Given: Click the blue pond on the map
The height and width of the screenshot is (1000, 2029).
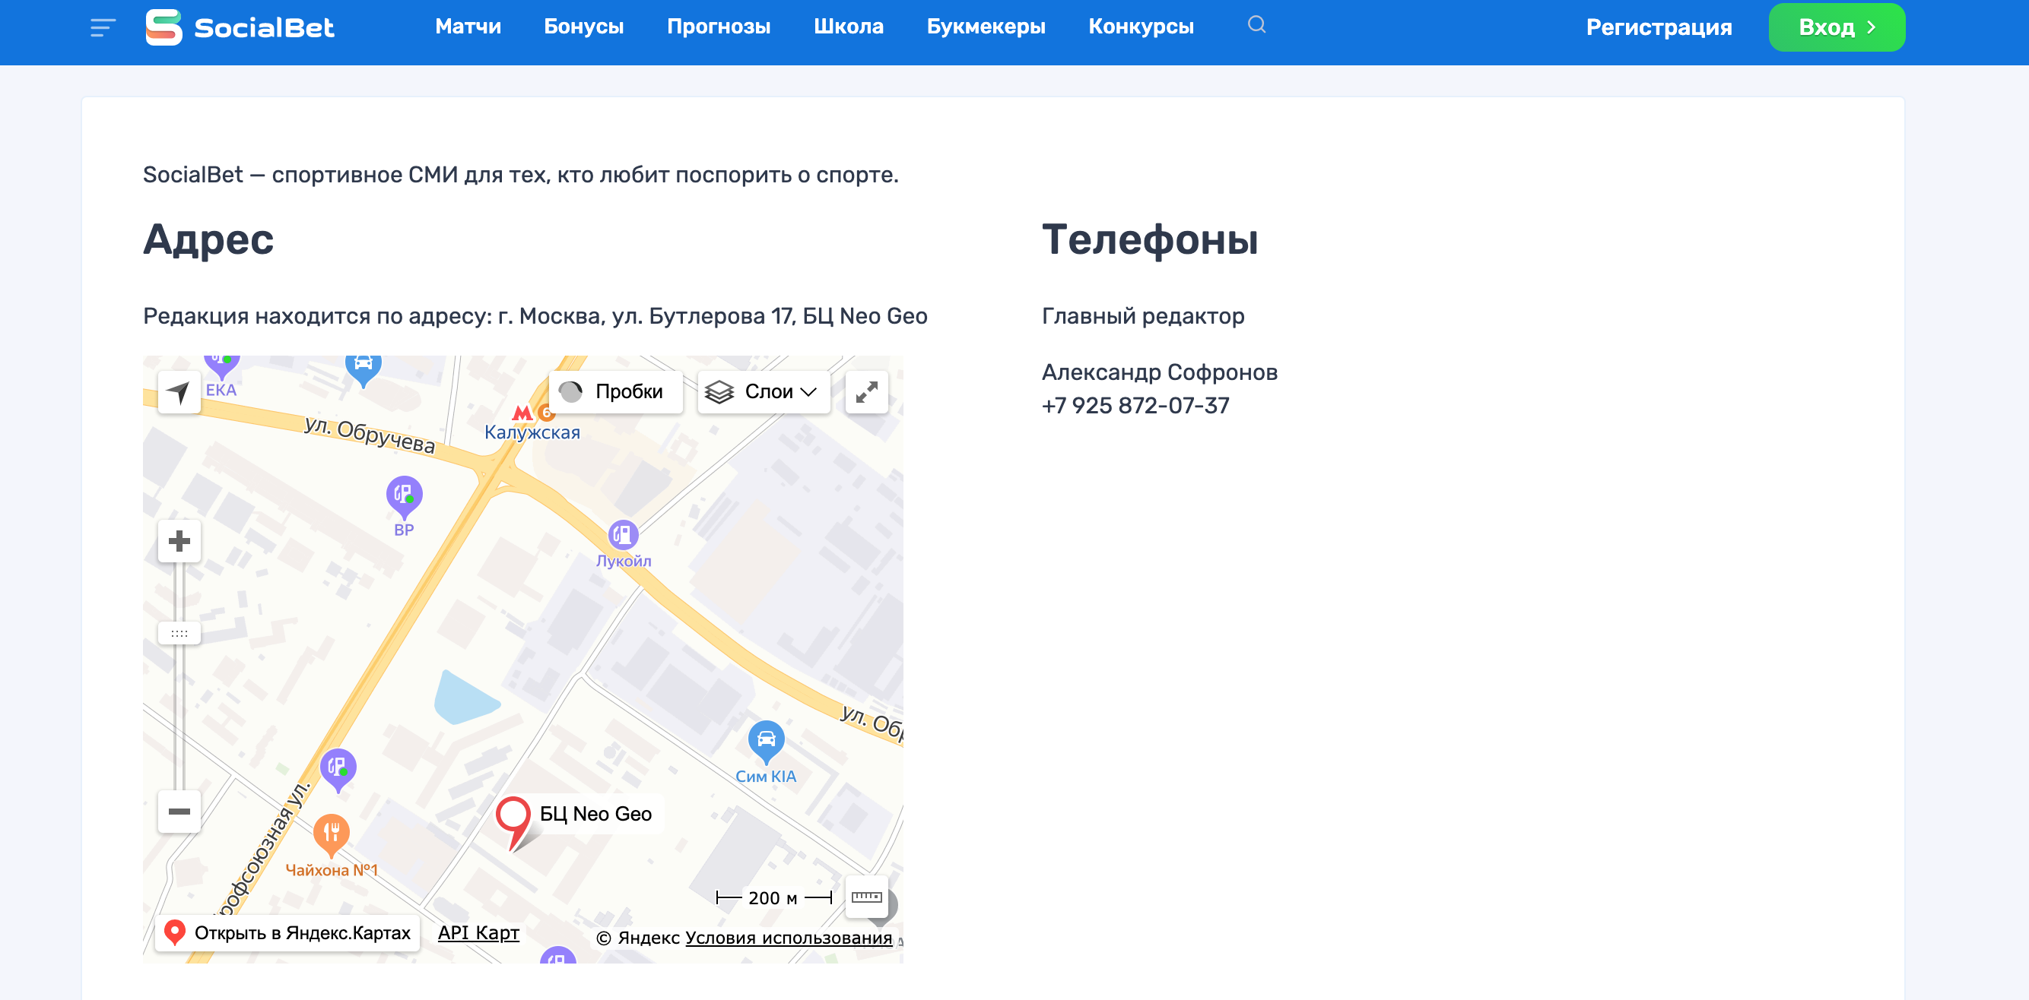Looking at the screenshot, I should click(x=466, y=698).
